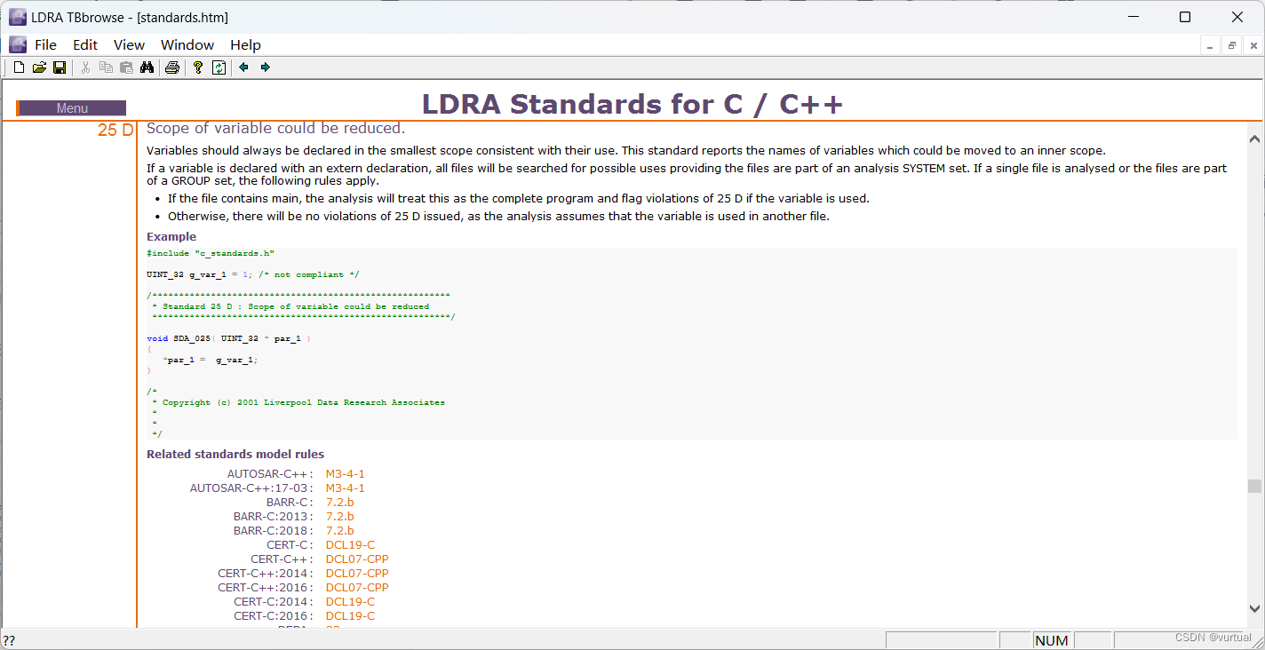The height and width of the screenshot is (650, 1265).
Task: Open the DCL19-C link for CERT-C:2016
Action: (350, 616)
